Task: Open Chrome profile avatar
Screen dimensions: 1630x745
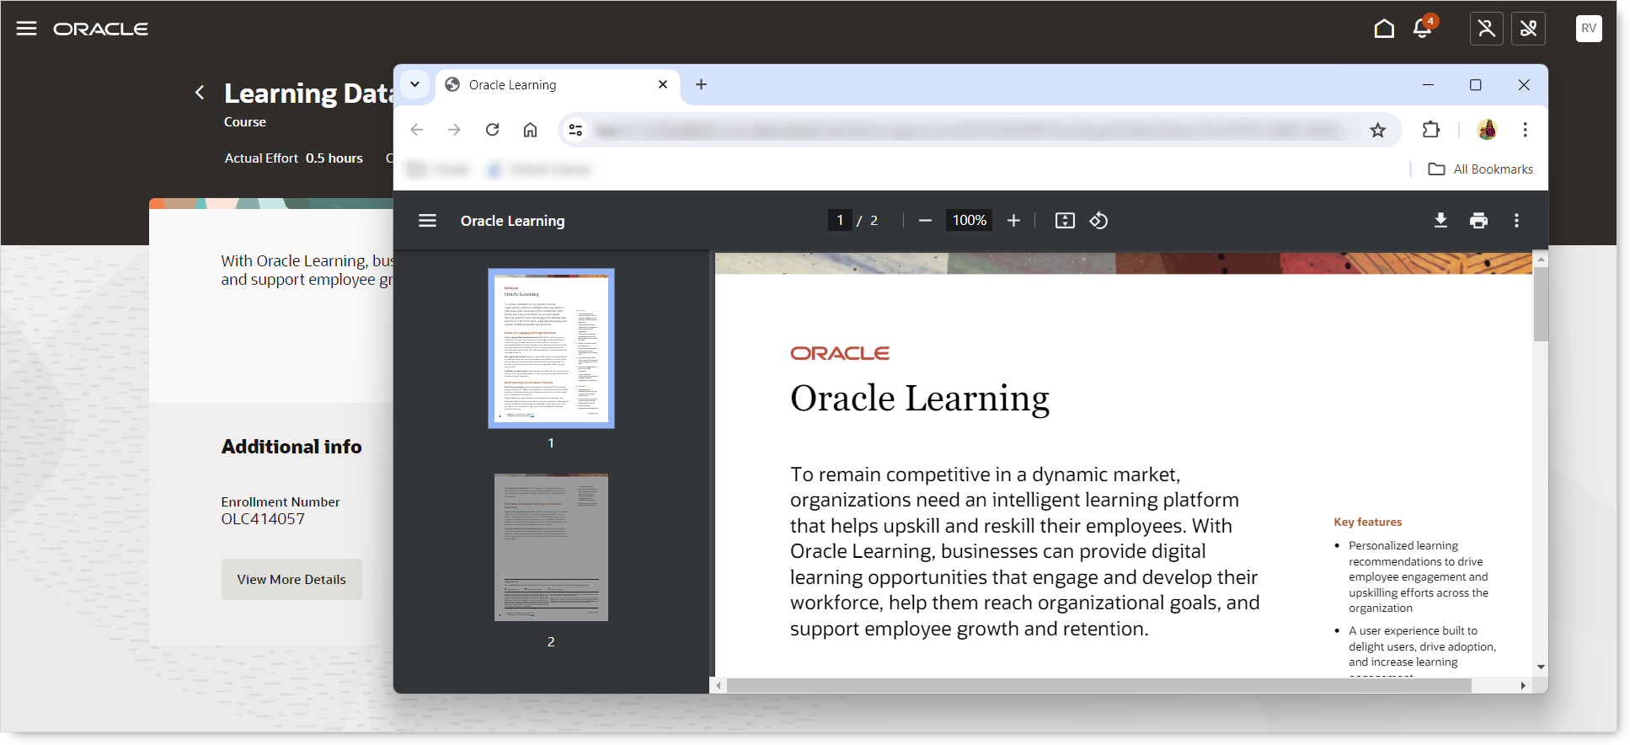Action: click(x=1487, y=130)
